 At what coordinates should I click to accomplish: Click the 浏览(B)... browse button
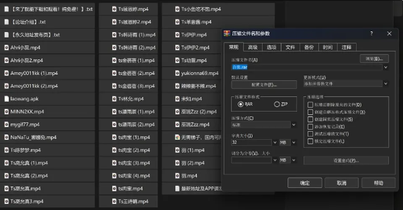(374, 59)
